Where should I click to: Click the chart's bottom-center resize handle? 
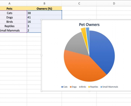coord(89,91)
